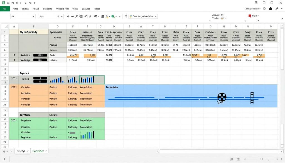Expand the highlight person dropdown arrow
This screenshot has height=163, width=285.
coord(109,16)
